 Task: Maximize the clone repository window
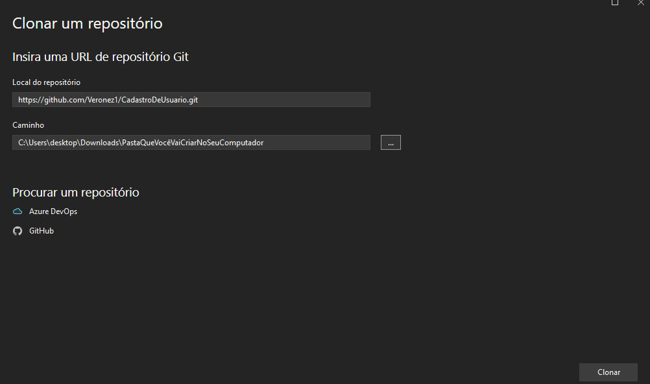tap(615, 3)
